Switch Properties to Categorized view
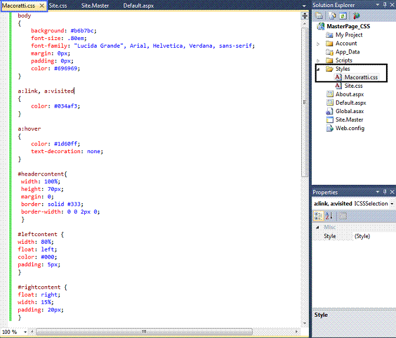Screen dimensions: 396x338 click(x=318, y=216)
